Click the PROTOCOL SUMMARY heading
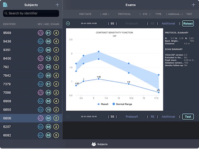 coord(177,33)
